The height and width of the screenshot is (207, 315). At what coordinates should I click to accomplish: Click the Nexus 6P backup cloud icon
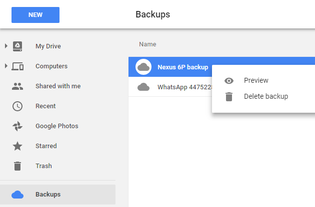point(143,67)
